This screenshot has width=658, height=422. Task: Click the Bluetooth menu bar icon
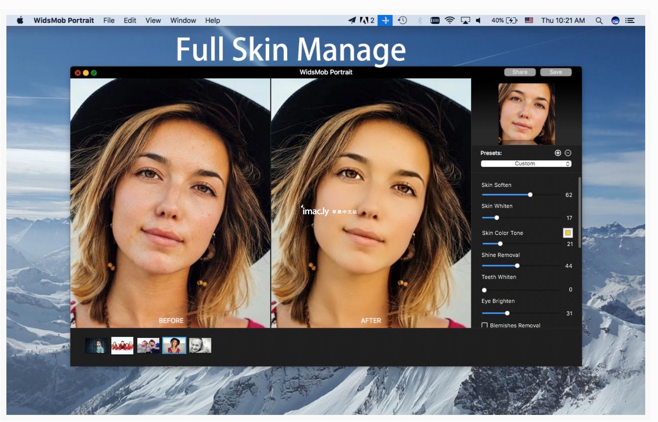(420, 20)
